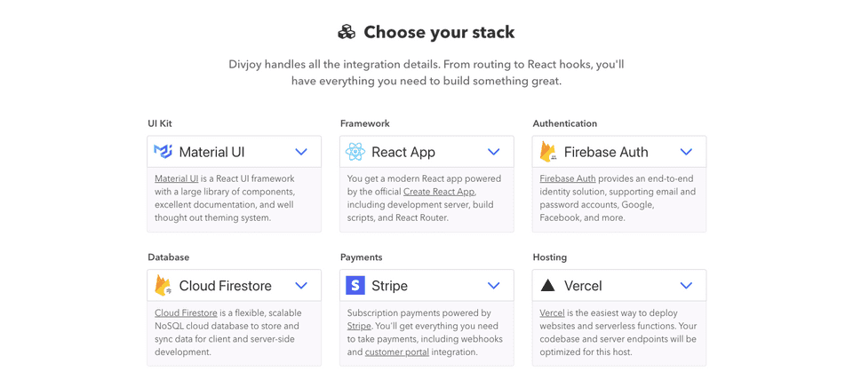Viewport: 853px width, 387px height.
Task: Expand the UI Kit dropdown chevron
Action: click(301, 152)
